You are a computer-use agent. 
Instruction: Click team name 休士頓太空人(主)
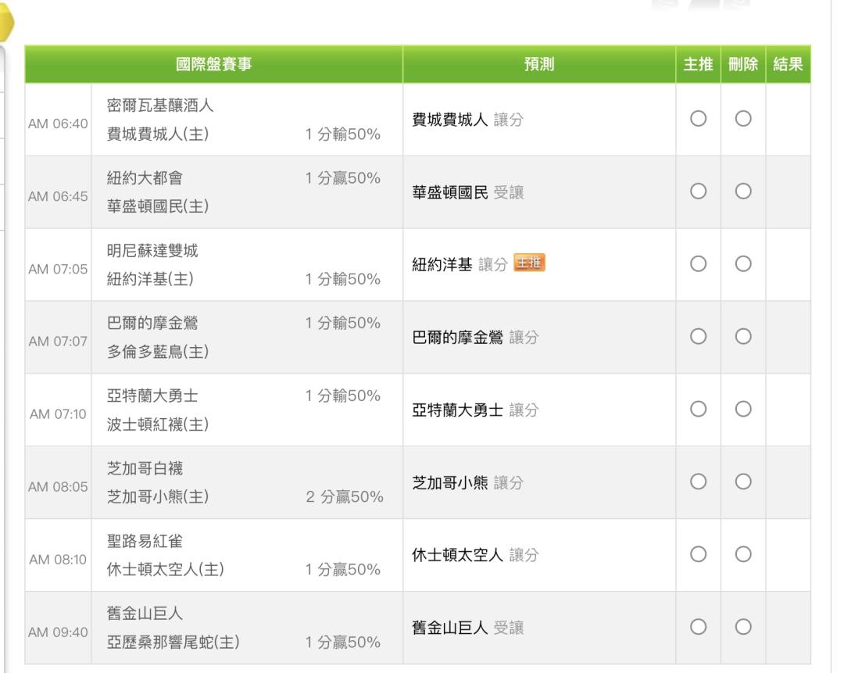click(165, 569)
